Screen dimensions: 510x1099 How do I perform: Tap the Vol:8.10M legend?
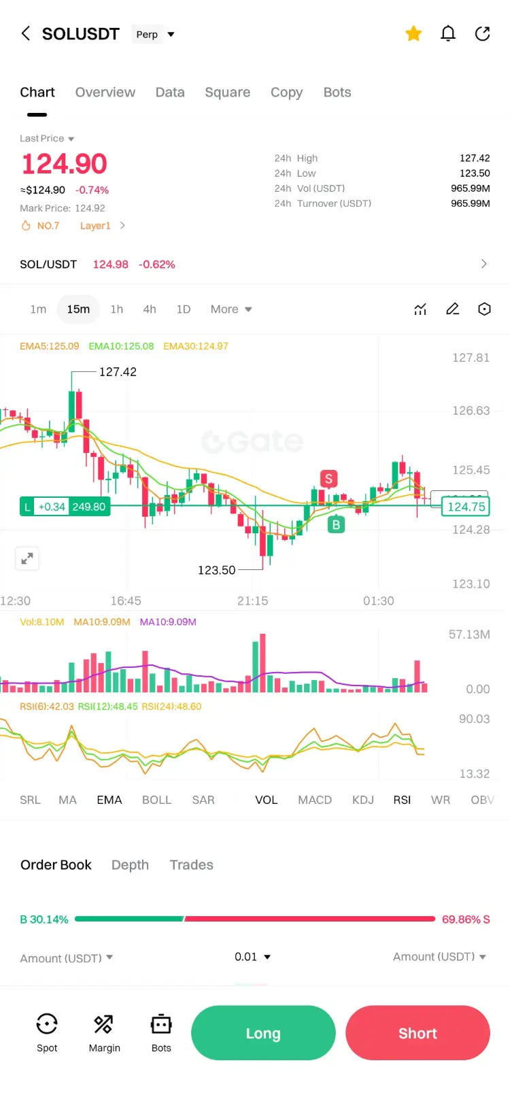coord(42,622)
